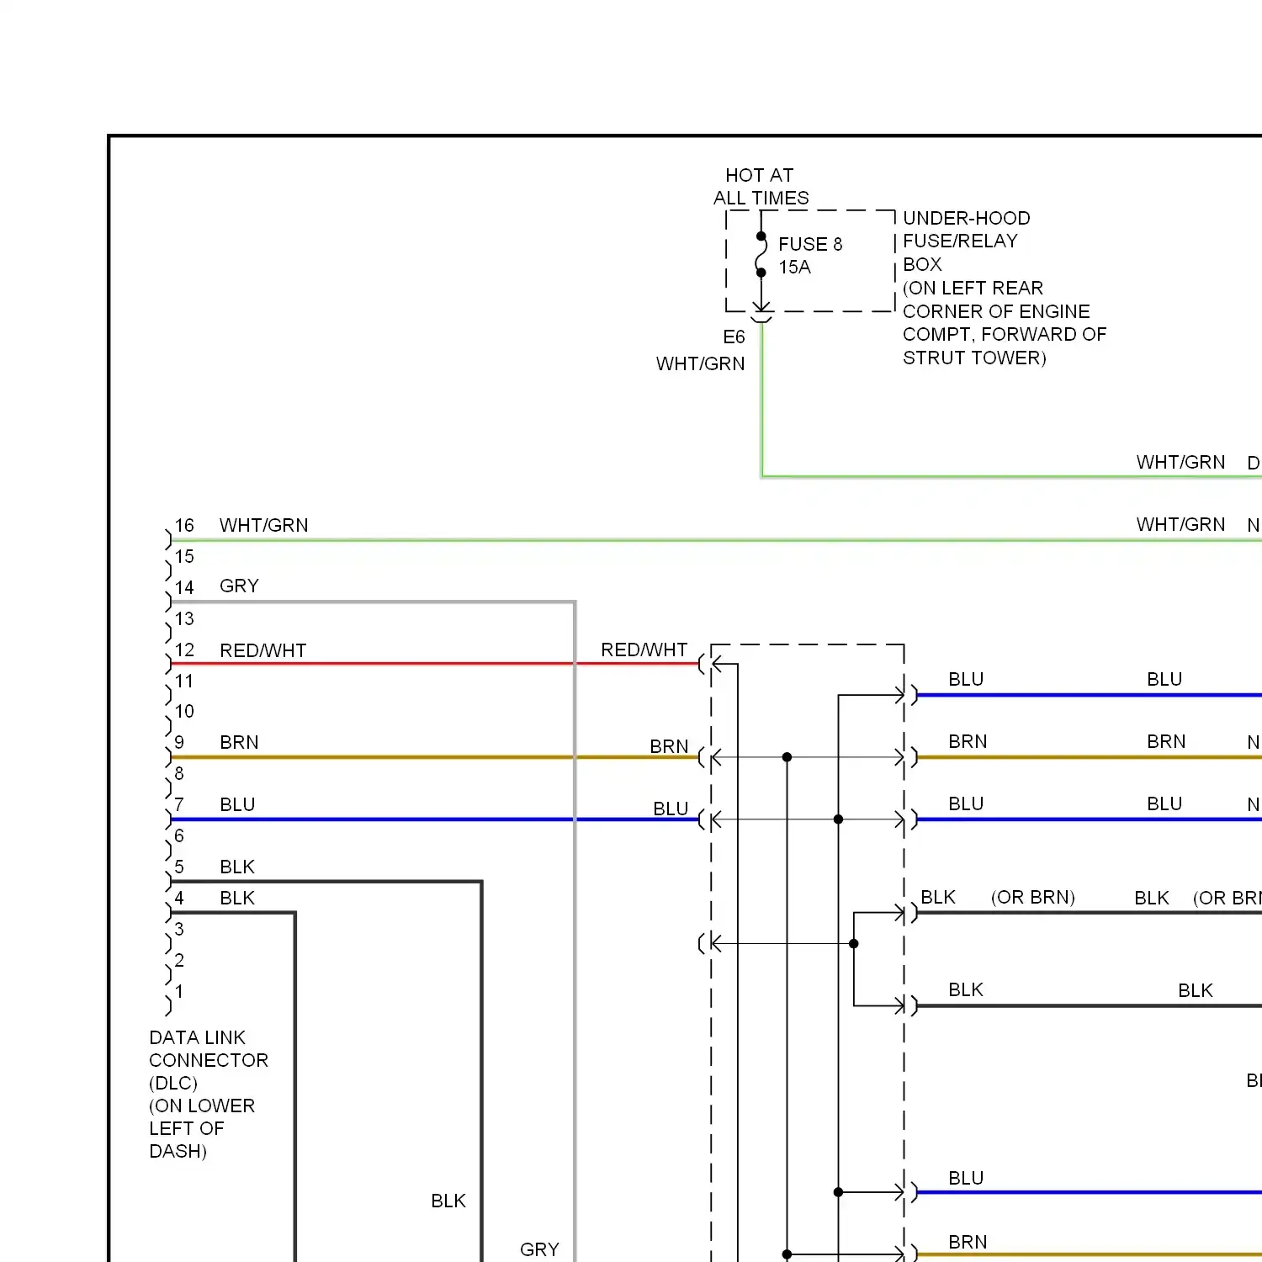Select DLC pin number 14

pos(184,588)
